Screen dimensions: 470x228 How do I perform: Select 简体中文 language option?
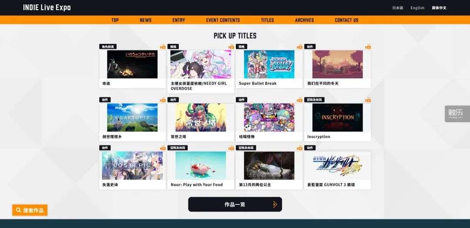pos(439,8)
